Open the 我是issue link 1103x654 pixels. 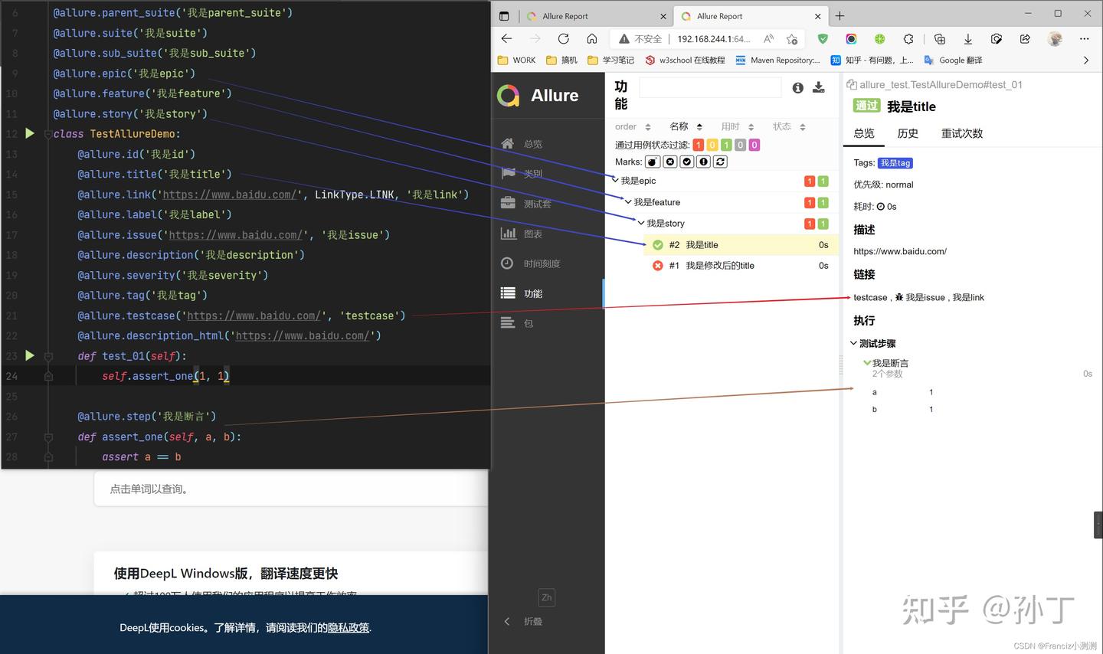tap(925, 297)
